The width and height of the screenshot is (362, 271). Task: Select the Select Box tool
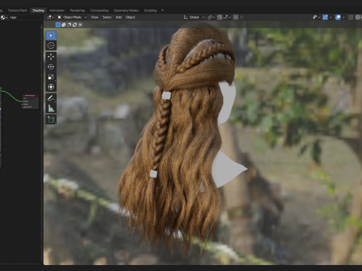(51, 35)
